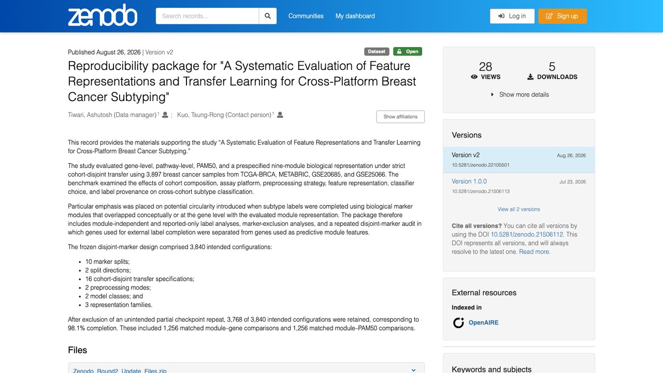Click the '3 representation families.' list item
Viewport: 663px width, 373px height.
point(119,305)
